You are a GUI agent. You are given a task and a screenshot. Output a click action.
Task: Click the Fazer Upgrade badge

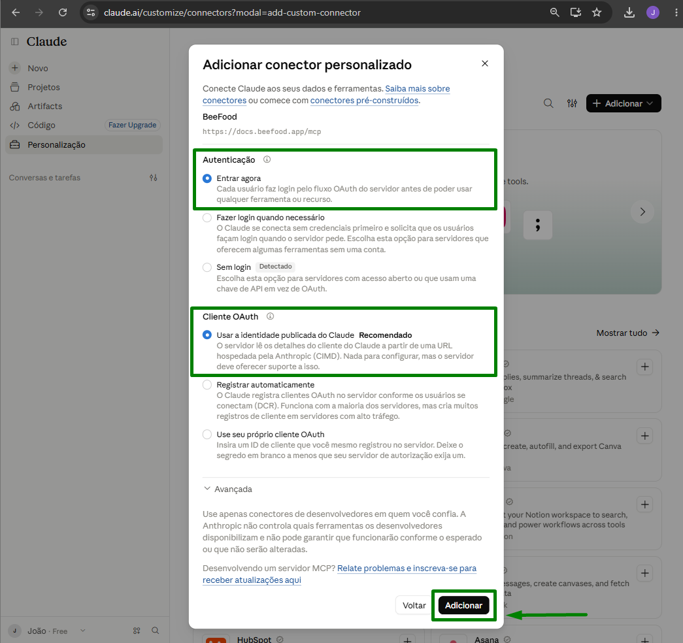pos(133,125)
